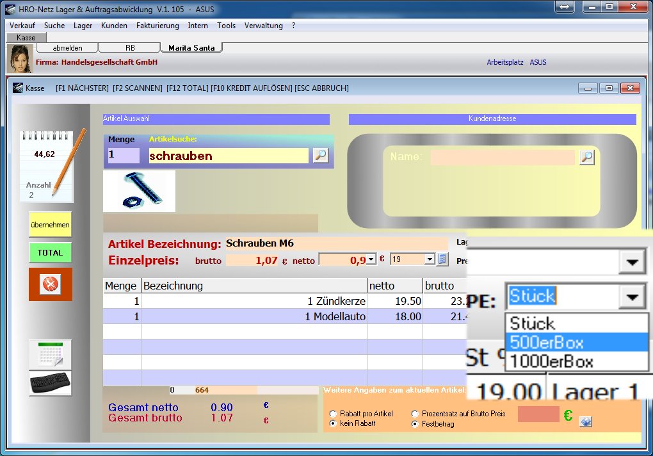Open the question mark help menu
This screenshot has width=653, height=456.
click(x=294, y=26)
